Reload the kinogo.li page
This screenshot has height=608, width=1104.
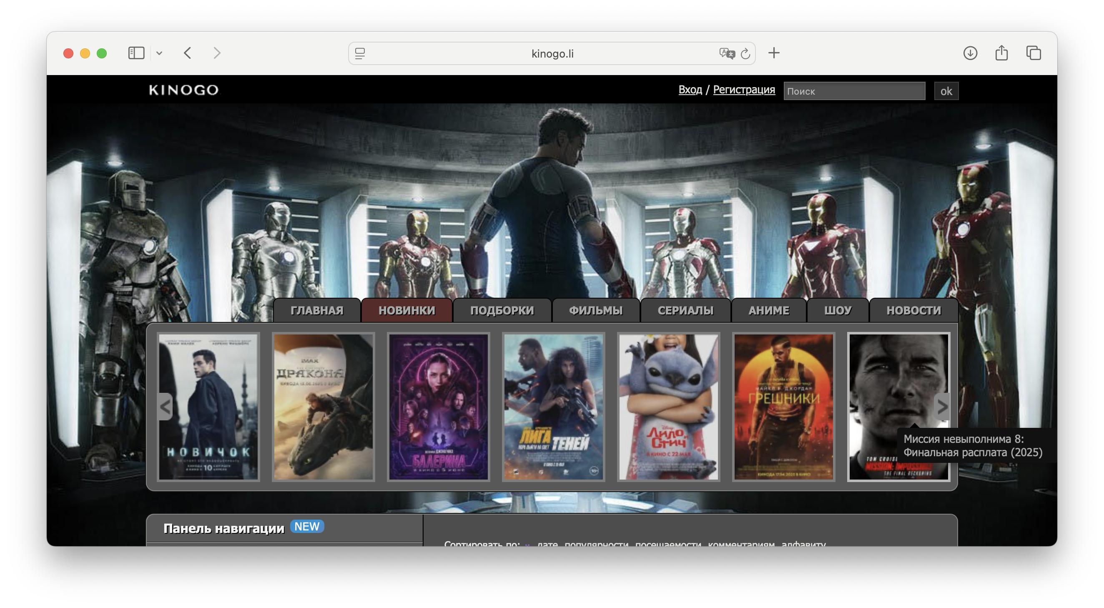[x=746, y=54]
